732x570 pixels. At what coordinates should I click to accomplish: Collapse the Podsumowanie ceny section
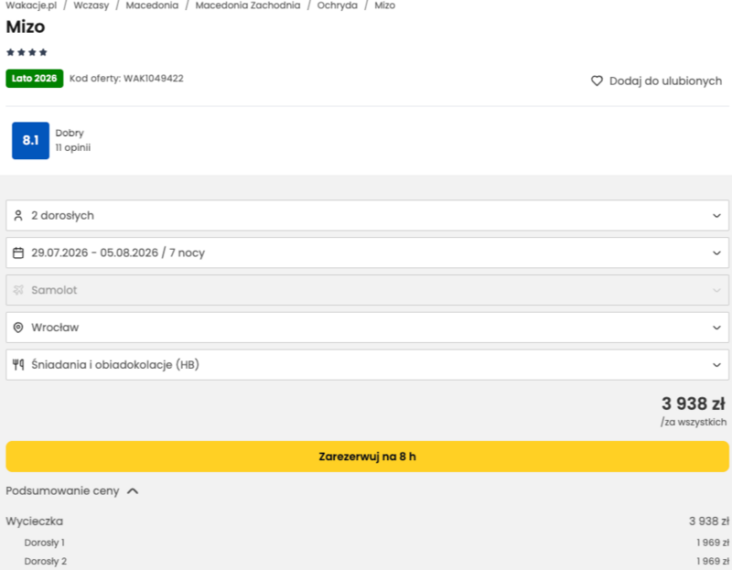pyautogui.click(x=133, y=491)
